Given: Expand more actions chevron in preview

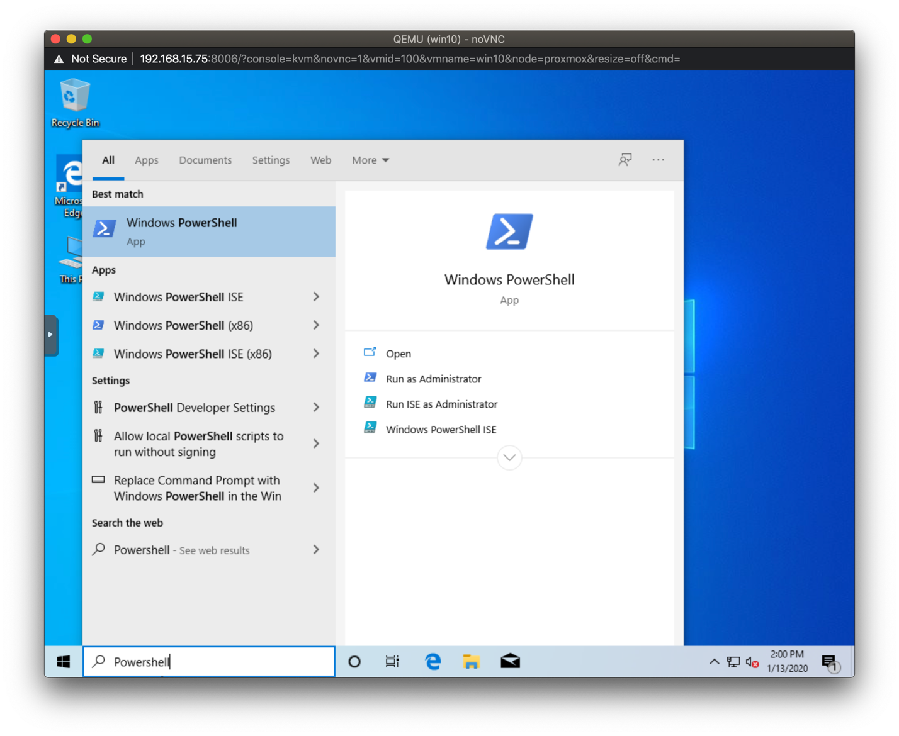Looking at the screenshot, I should click(x=509, y=457).
